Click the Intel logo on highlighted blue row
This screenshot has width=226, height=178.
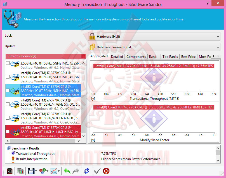tap(15, 91)
